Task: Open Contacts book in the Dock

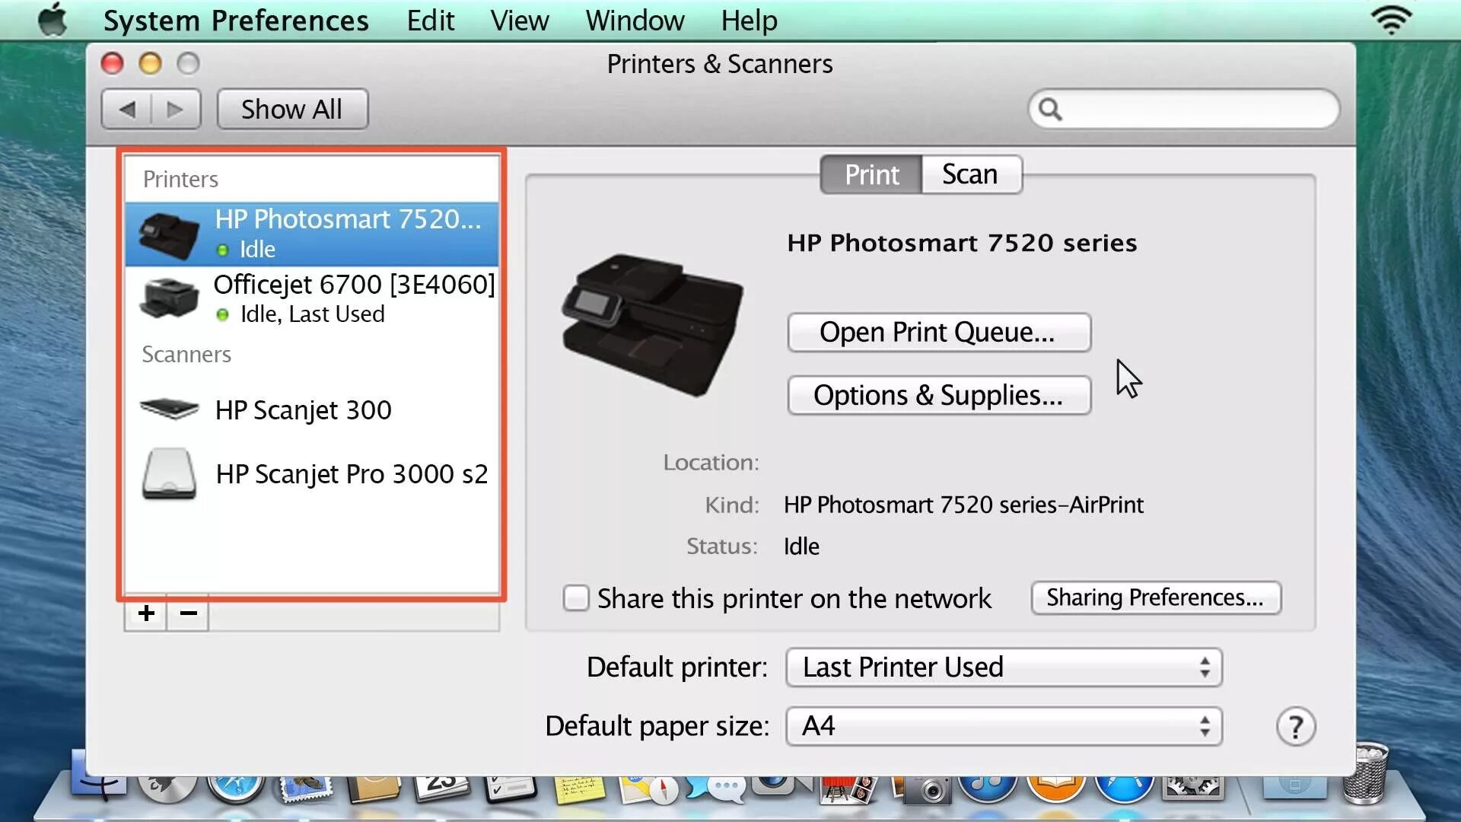Action: coord(374,789)
